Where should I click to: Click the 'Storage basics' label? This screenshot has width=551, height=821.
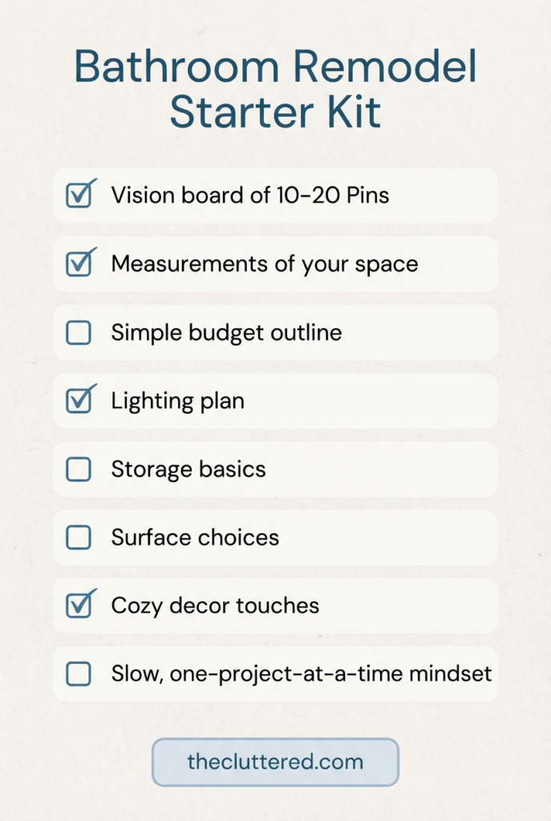click(188, 469)
